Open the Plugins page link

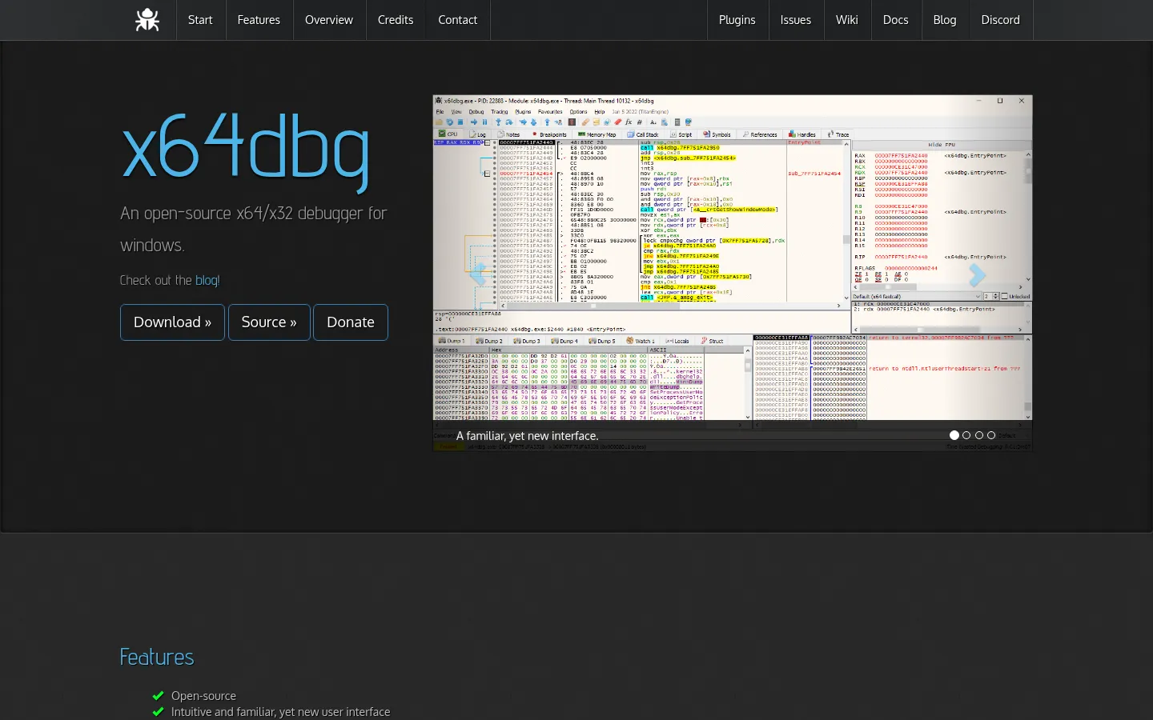click(737, 20)
